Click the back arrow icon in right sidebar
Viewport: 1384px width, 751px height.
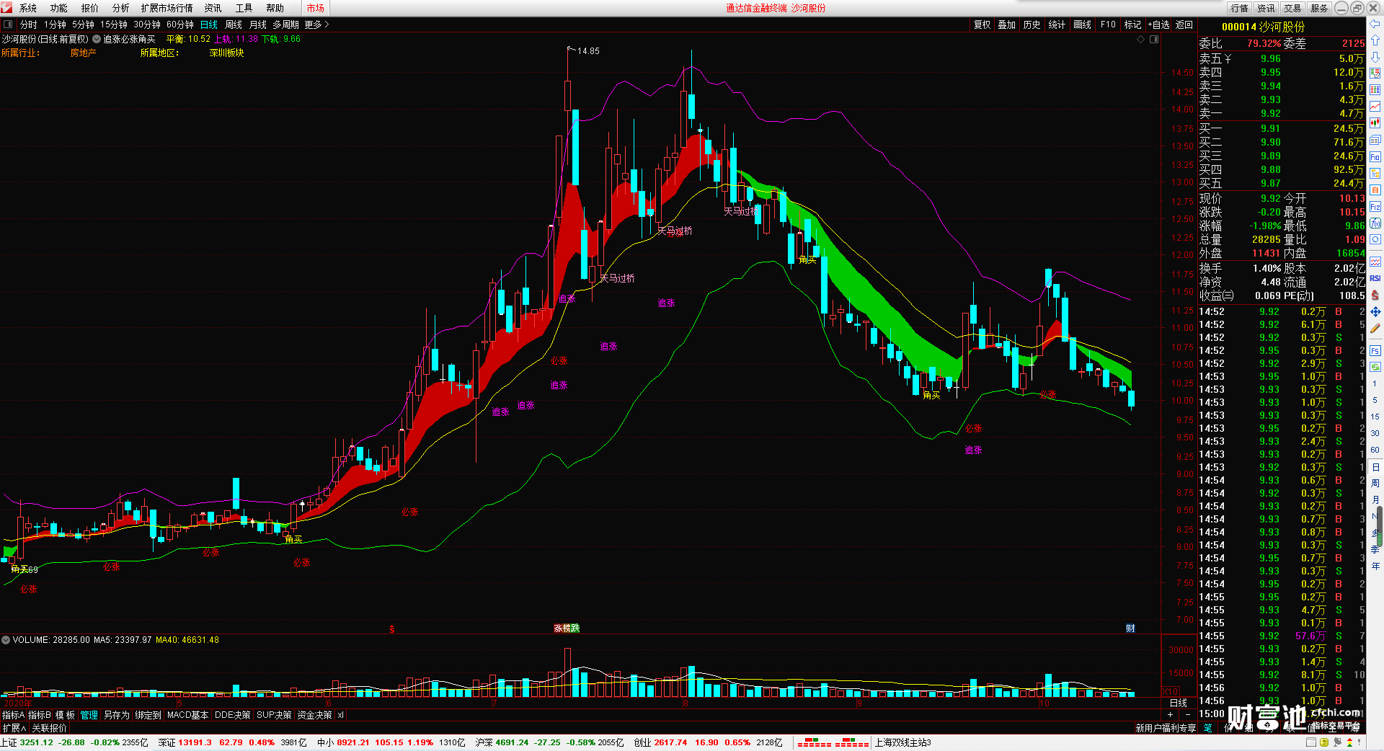pyautogui.click(x=1375, y=24)
